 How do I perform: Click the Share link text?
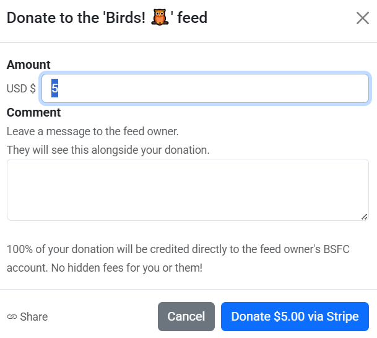pyautogui.click(x=33, y=317)
